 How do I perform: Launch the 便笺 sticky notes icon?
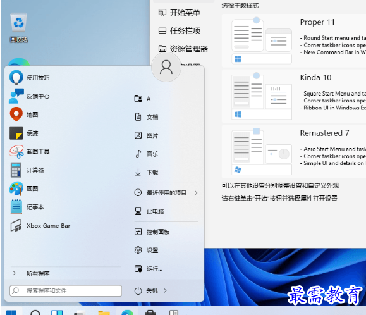coord(16,133)
